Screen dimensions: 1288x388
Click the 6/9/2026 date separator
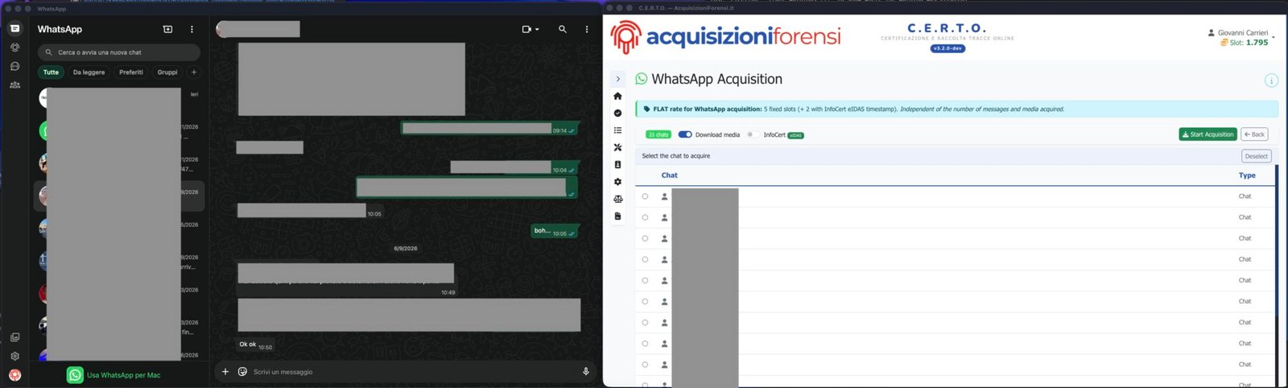[x=406, y=249]
